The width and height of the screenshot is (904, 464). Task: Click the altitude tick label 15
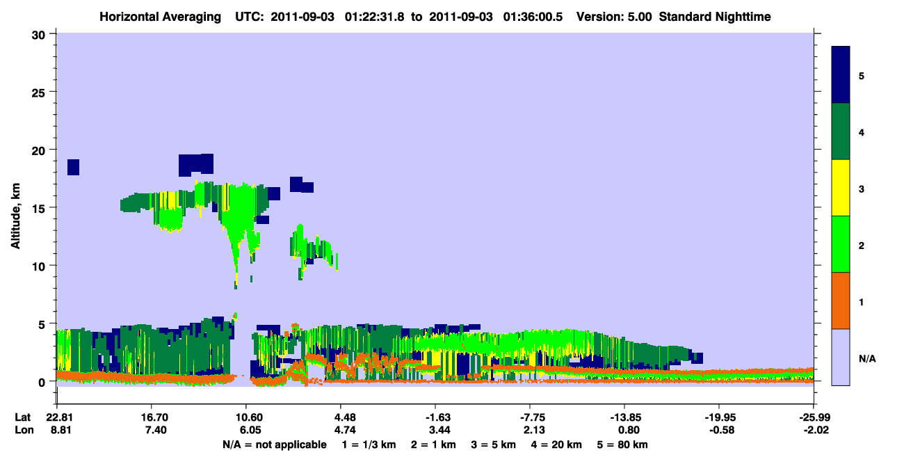[x=40, y=207]
